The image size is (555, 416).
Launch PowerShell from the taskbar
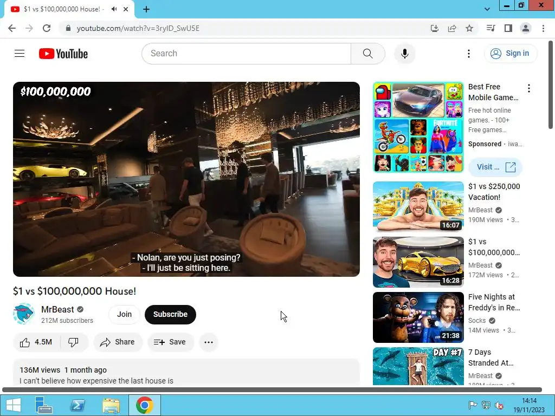pos(78,405)
